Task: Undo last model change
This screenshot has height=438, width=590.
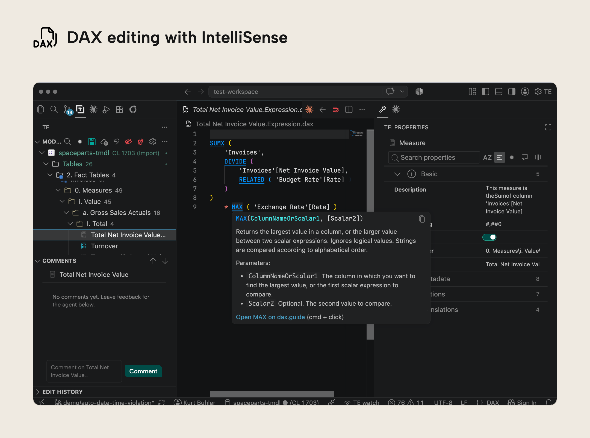Action: [x=116, y=141]
